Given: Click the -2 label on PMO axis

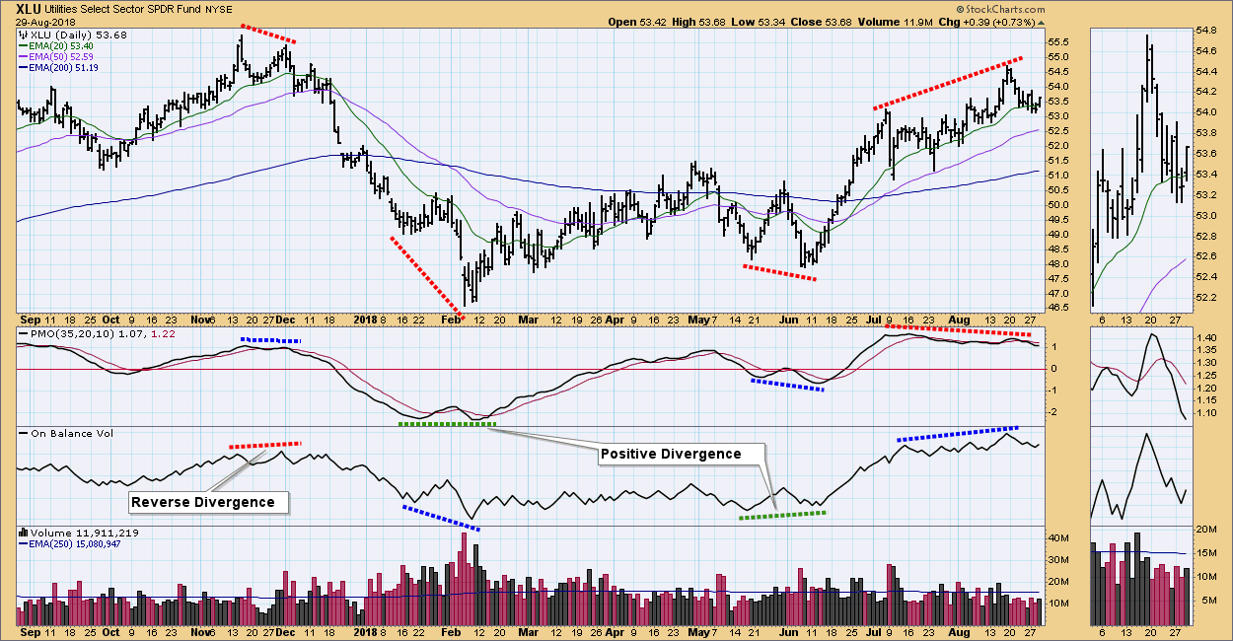Looking at the screenshot, I should 1054,411.
